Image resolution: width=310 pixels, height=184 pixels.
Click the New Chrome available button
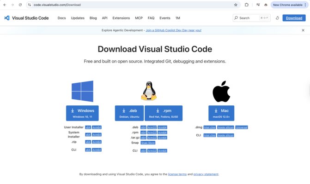coord(288,5)
